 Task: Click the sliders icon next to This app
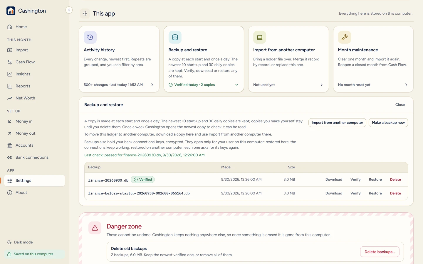(85, 13)
